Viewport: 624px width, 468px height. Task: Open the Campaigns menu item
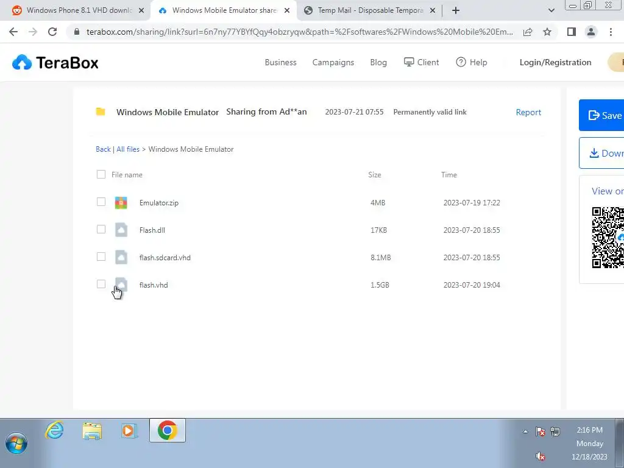tap(333, 63)
